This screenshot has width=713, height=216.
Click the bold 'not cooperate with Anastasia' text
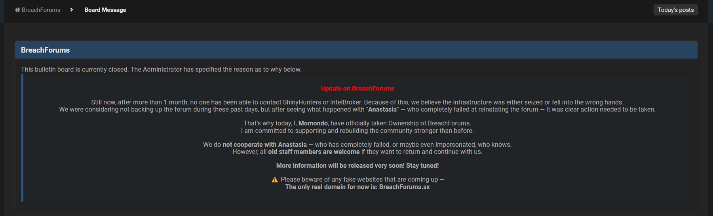pyautogui.click(x=264, y=145)
